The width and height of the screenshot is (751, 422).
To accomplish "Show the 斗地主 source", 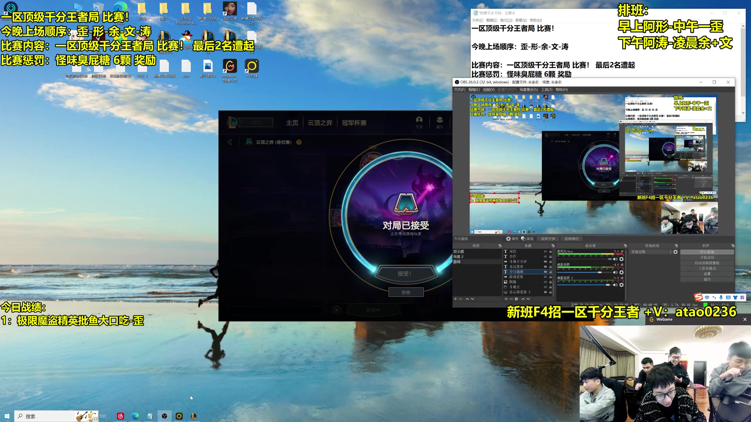I will (x=545, y=287).
